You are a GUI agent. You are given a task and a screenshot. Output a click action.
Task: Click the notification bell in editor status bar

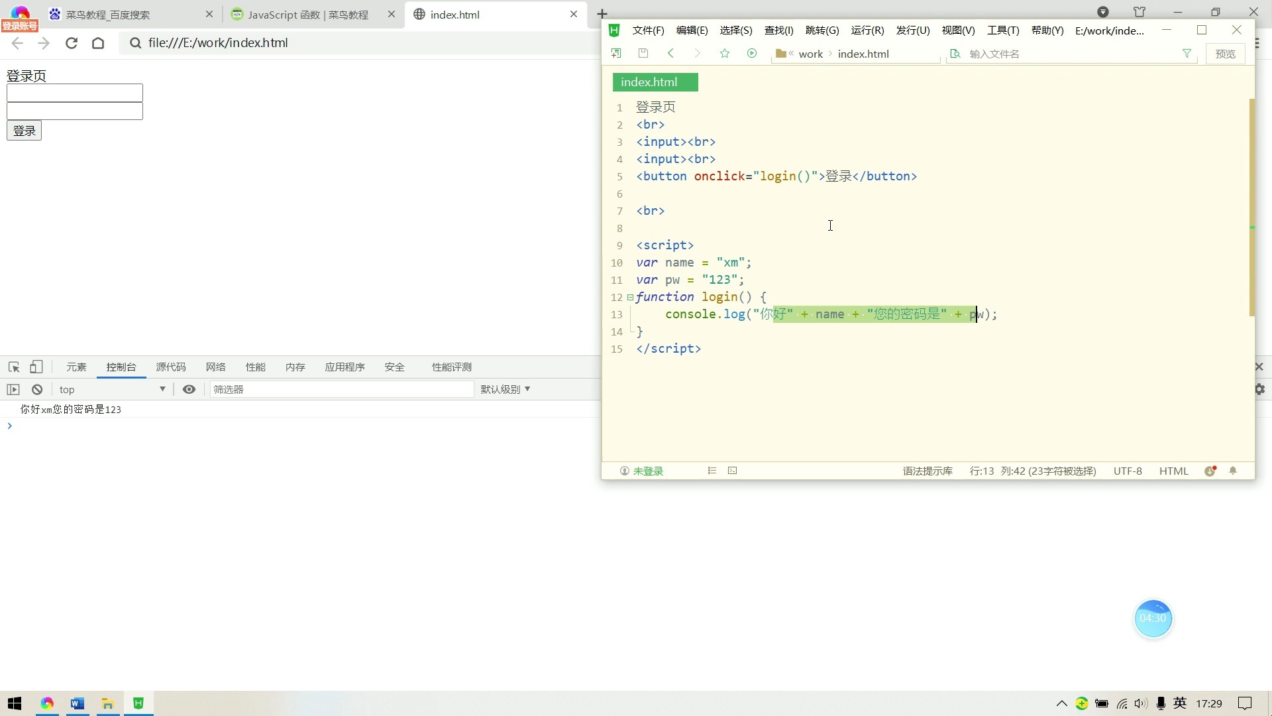[1233, 471]
